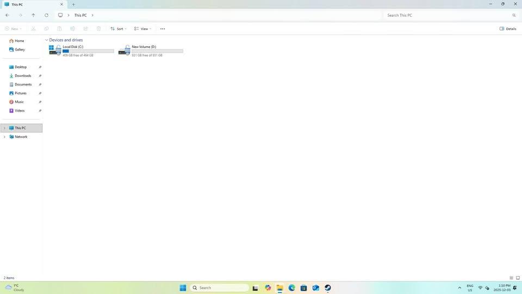The height and width of the screenshot is (294, 522).
Task: Click the Cut toolbar icon
Action: pyautogui.click(x=33, y=29)
